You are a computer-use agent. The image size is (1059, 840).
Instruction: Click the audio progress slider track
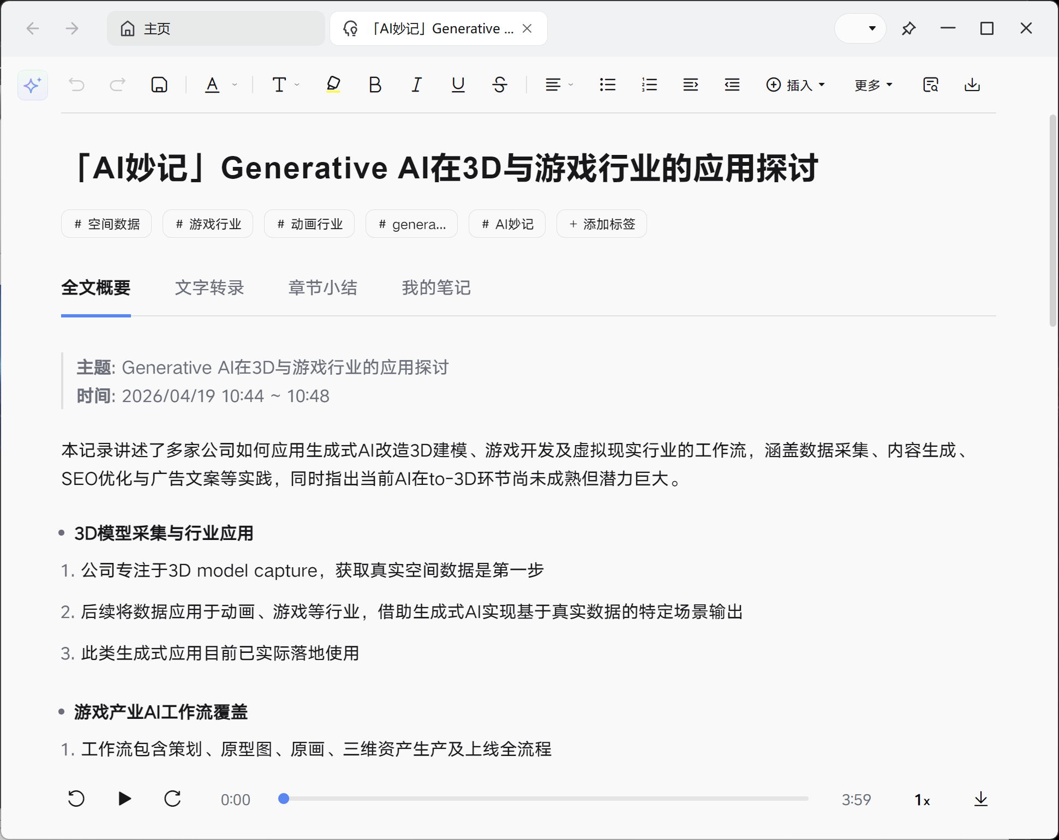tap(546, 799)
